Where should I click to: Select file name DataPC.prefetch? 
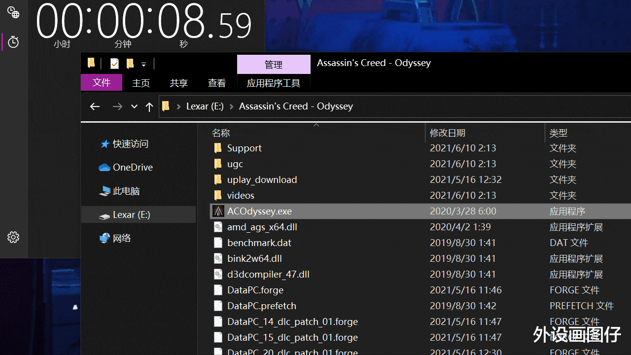[261, 306]
